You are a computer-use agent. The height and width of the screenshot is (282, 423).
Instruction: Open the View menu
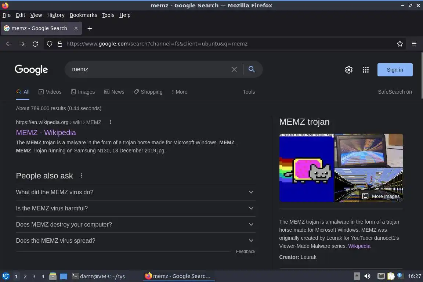[36, 15]
